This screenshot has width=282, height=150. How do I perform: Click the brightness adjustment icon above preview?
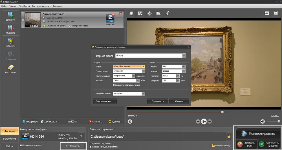click(x=149, y=13)
